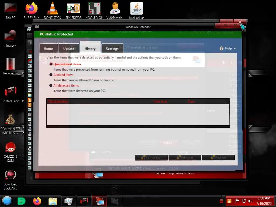This screenshot has width=276, height=207.
Task: Open the volume speaker tray icon
Action: click(250, 201)
